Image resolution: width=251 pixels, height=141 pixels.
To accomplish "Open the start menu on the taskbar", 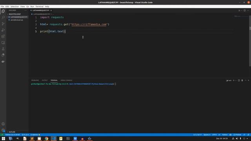I will 4,139.
